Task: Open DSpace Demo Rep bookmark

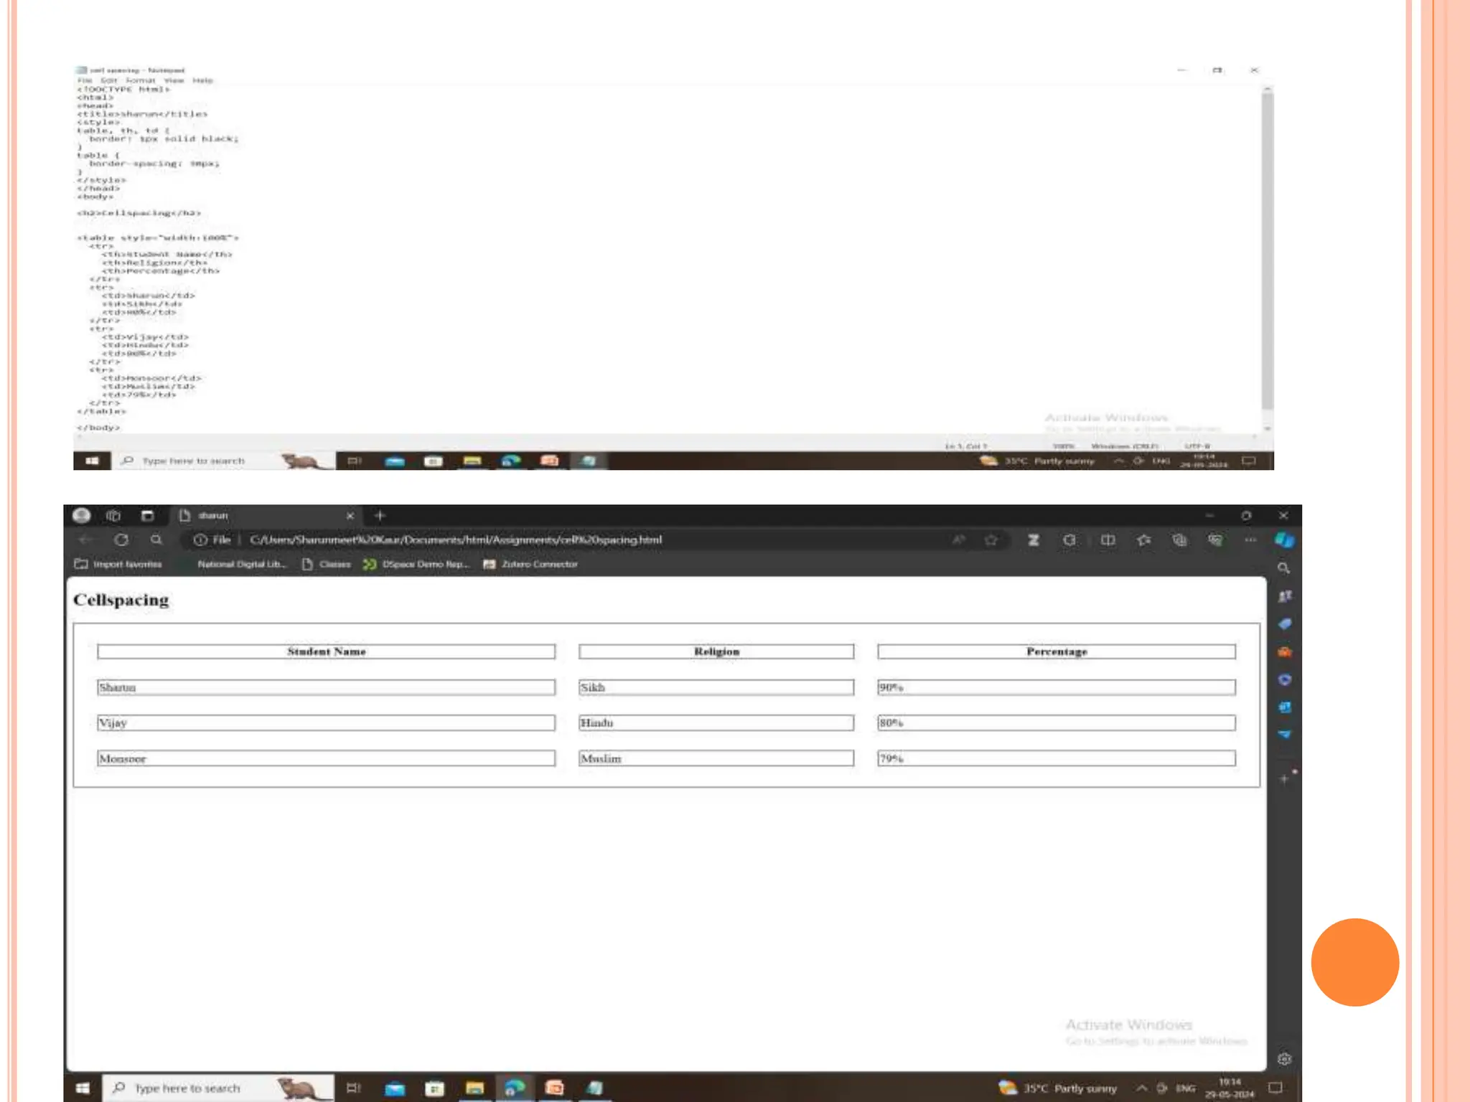Action: pyautogui.click(x=416, y=564)
